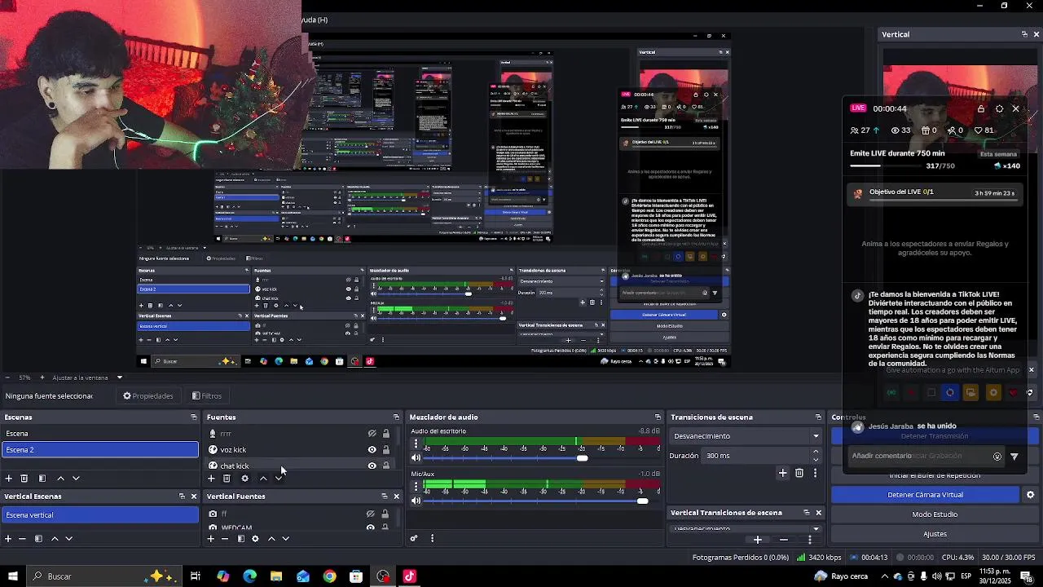Click Iniciar el Búfer de Repetición
Viewport: 1043px width, 587px height.
[935, 475]
